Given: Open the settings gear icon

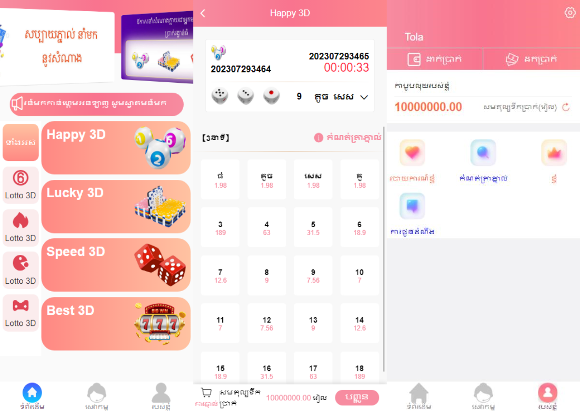Looking at the screenshot, I should (570, 13).
